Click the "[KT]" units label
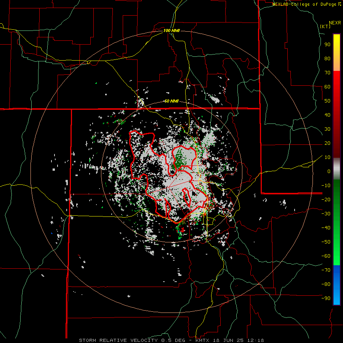This screenshot has width=343, height=343. [x=325, y=26]
